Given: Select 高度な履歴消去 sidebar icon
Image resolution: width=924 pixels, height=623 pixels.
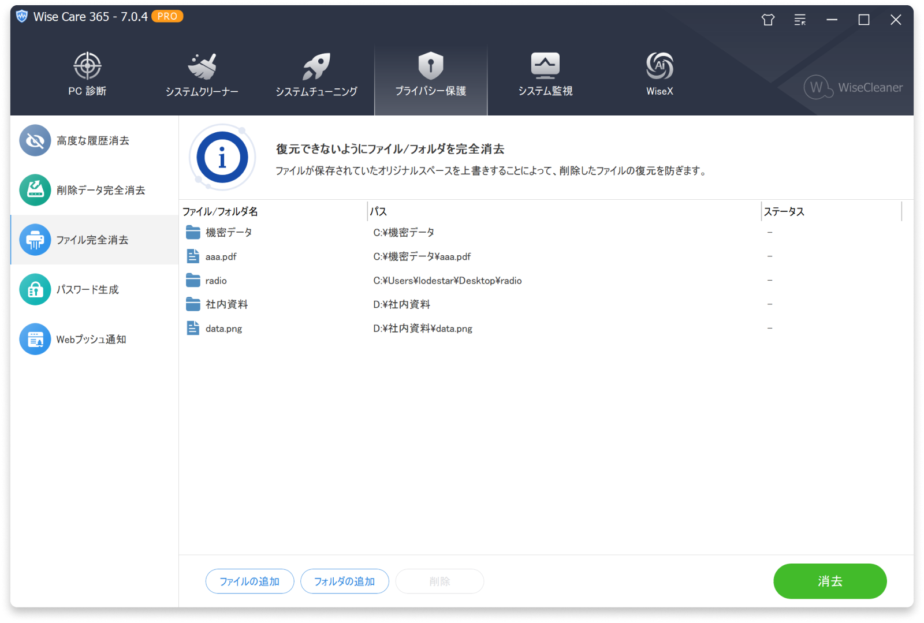Looking at the screenshot, I should coord(35,140).
